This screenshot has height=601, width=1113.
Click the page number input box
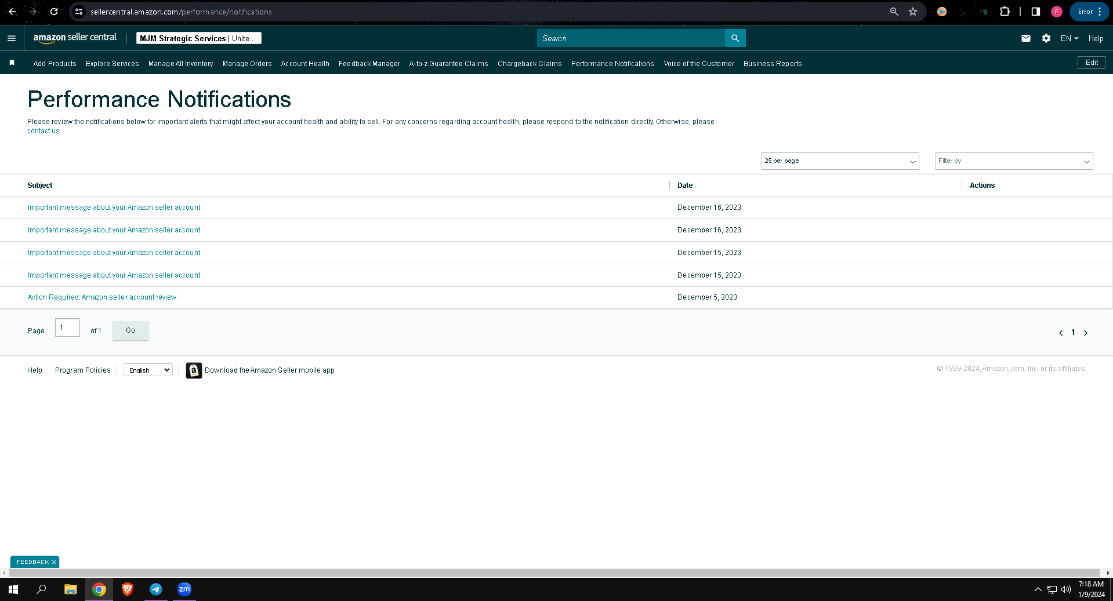[x=67, y=327]
